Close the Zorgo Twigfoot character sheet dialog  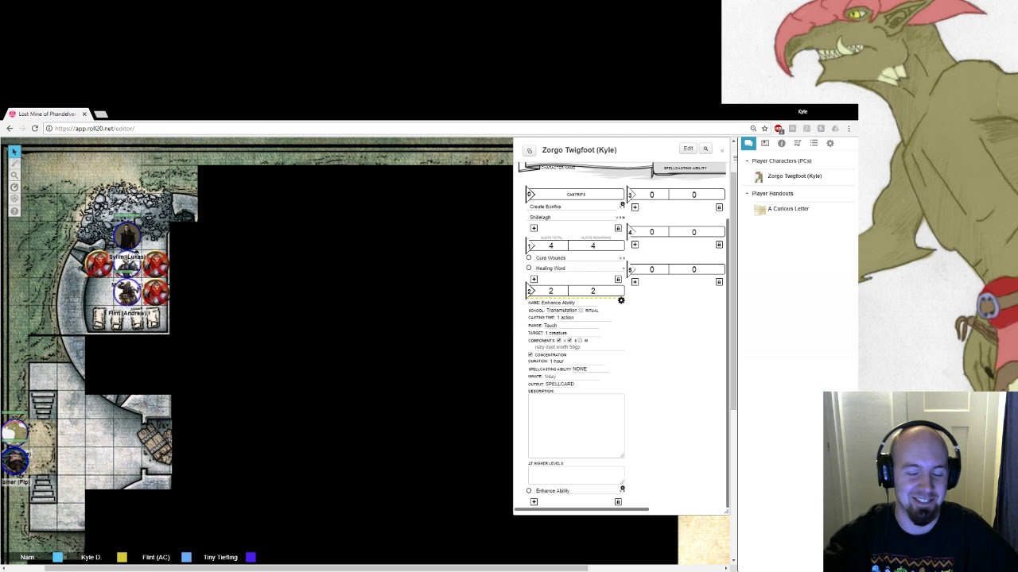coord(722,150)
